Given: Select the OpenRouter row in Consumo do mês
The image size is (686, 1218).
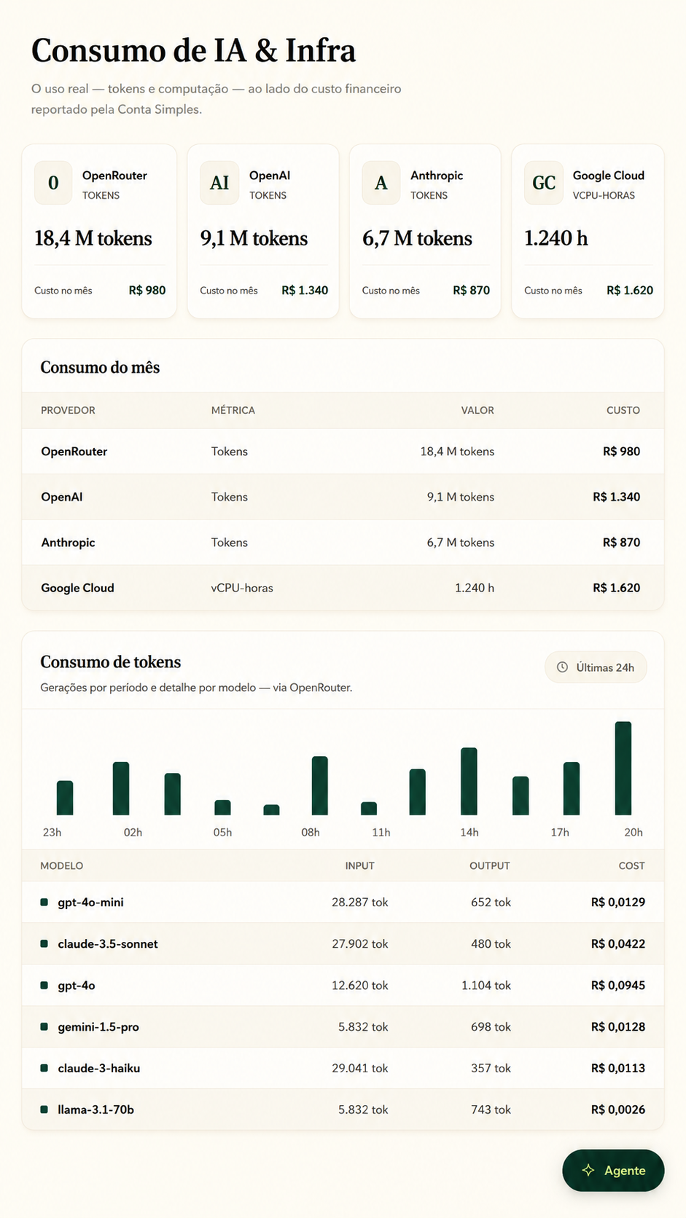Looking at the screenshot, I should 343,452.
